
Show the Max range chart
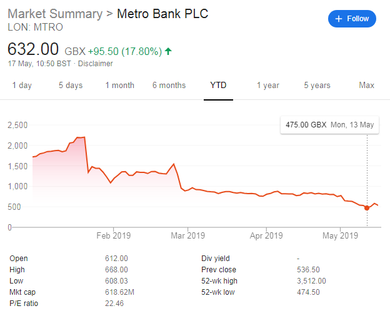(367, 86)
